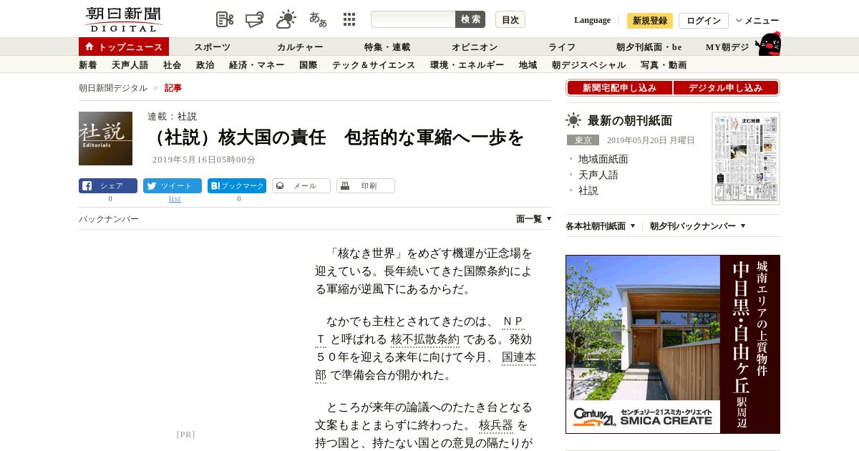Click the ＮＰＴ keyword link
859x451 pixels.
coord(513,321)
